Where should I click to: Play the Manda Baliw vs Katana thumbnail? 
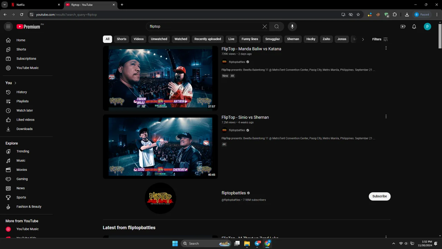tap(160, 78)
